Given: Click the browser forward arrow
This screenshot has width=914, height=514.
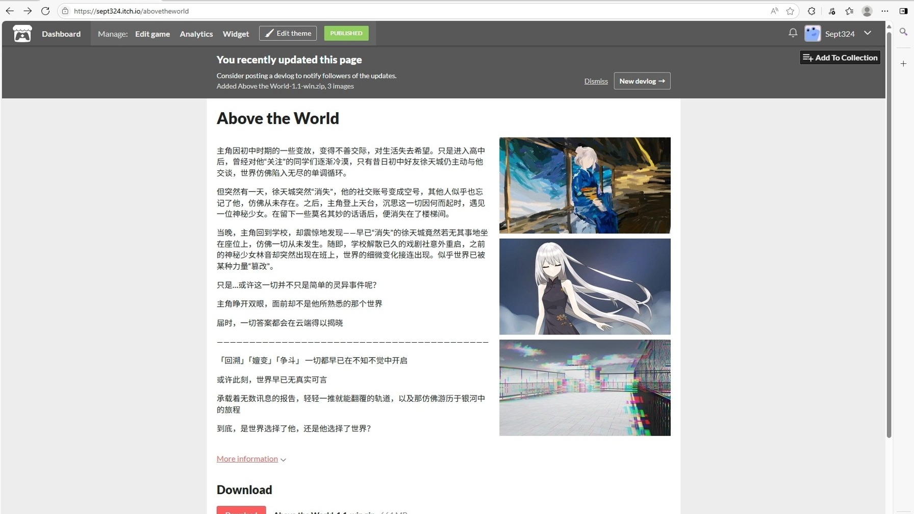Looking at the screenshot, I should pos(28,11).
